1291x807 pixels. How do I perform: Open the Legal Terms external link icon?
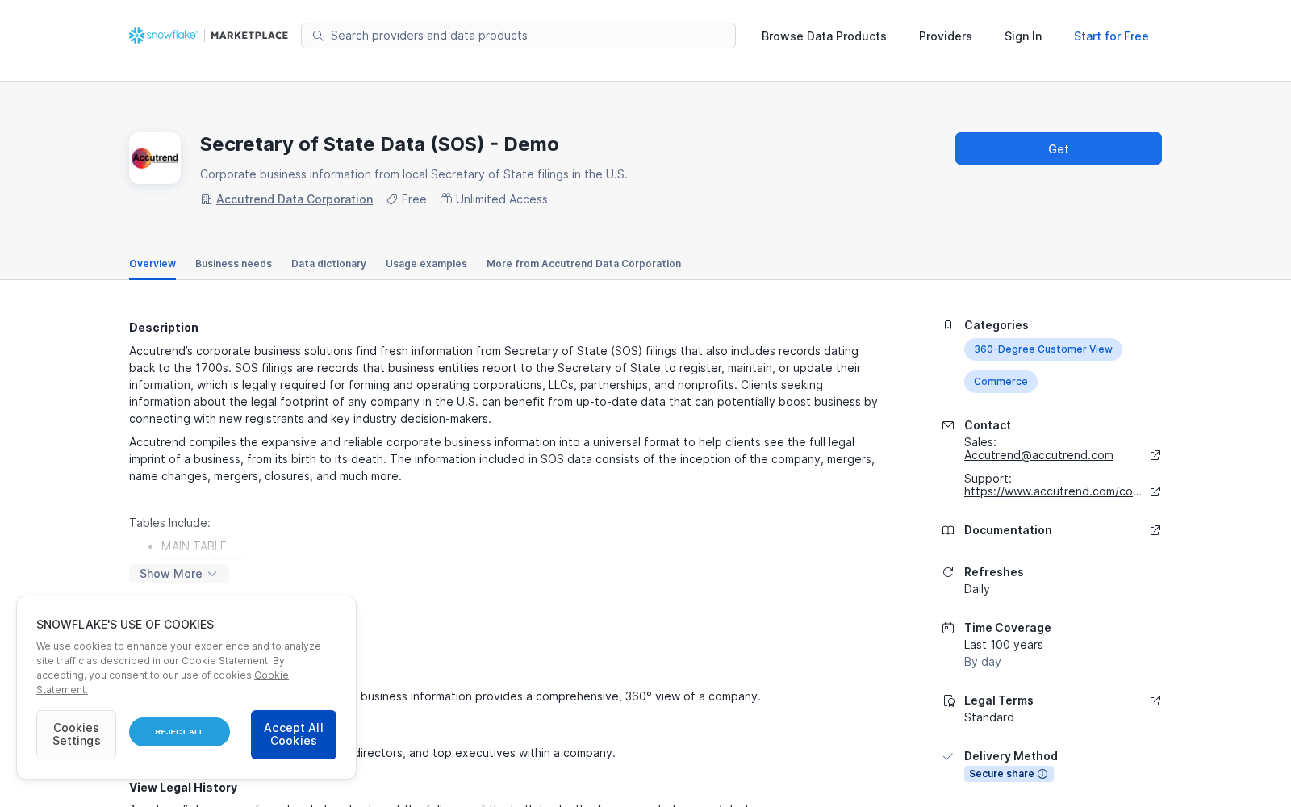point(1155,700)
